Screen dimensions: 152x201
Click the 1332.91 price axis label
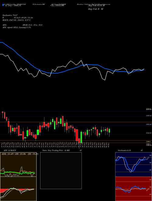pyautogui.click(x=149, y=133)
